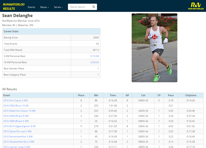
Task: Select place 11 in Re-Fridgee-Eighter row
Action: pyautogui.click(x=81, y=126)
